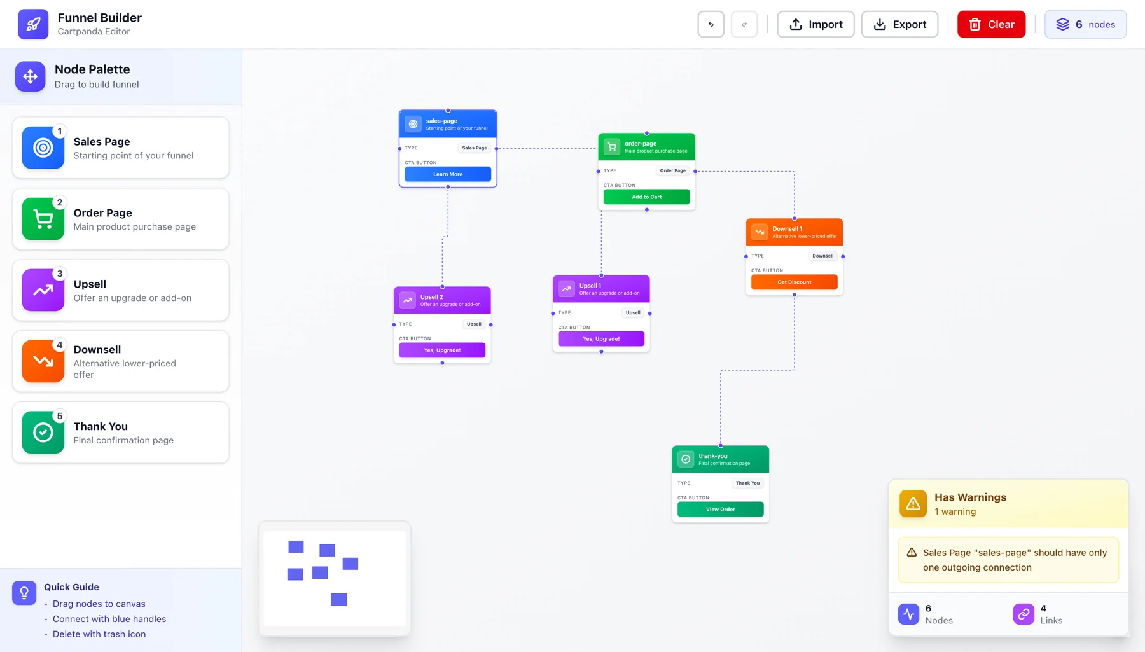The width and height of the screenshot is (1145, 652).
Task: Clear the canvas
Action: click(991, 24)
